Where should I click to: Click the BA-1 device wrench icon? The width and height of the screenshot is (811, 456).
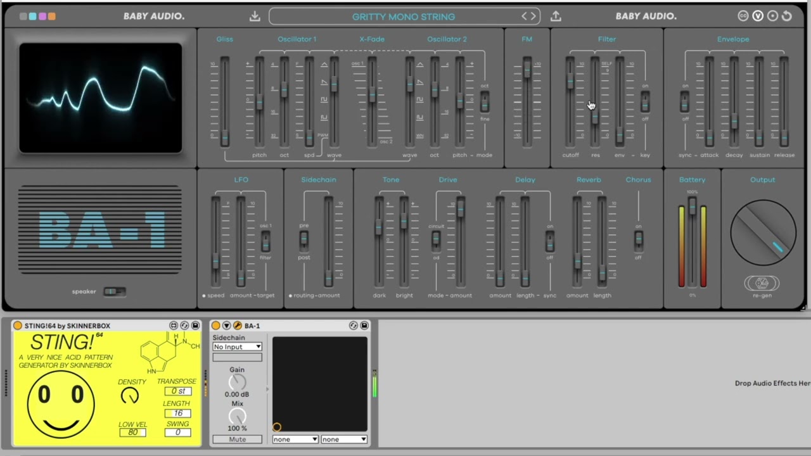pyautogui.click(x=238, y=326)
